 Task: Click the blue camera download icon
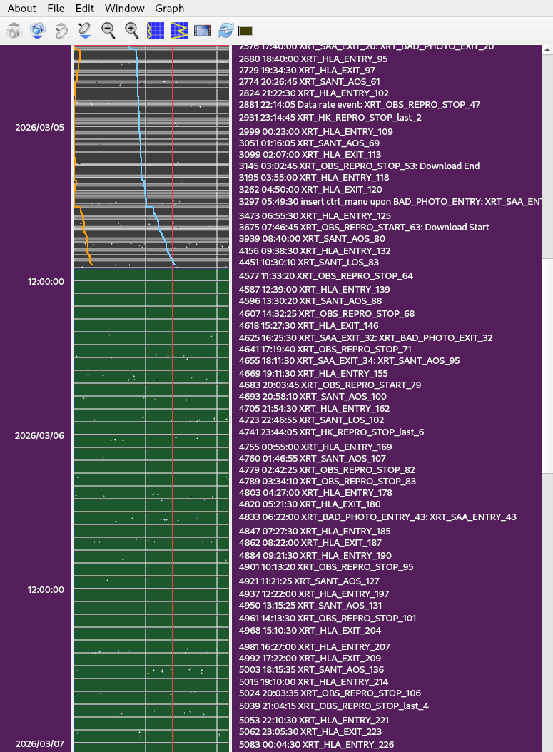pos(38,31)
